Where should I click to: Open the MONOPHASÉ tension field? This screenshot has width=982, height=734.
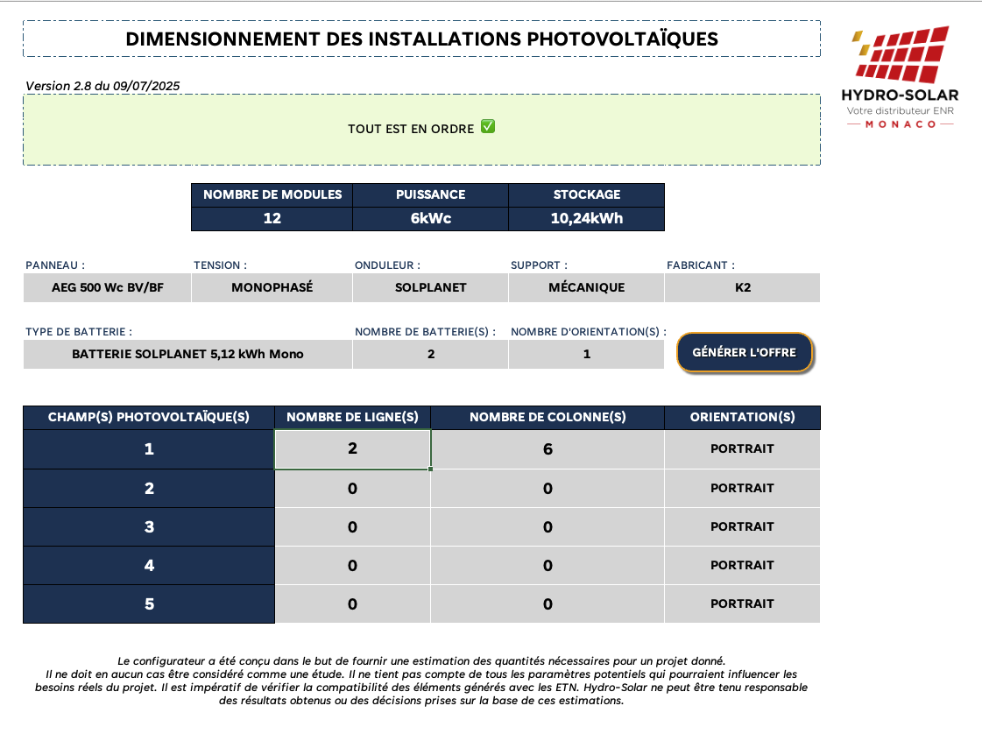tap(272, 287)
